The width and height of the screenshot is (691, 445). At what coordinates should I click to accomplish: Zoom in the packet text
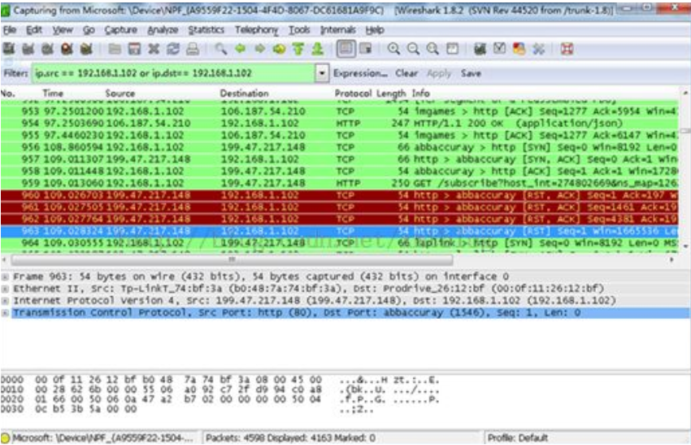coord(393,49)
